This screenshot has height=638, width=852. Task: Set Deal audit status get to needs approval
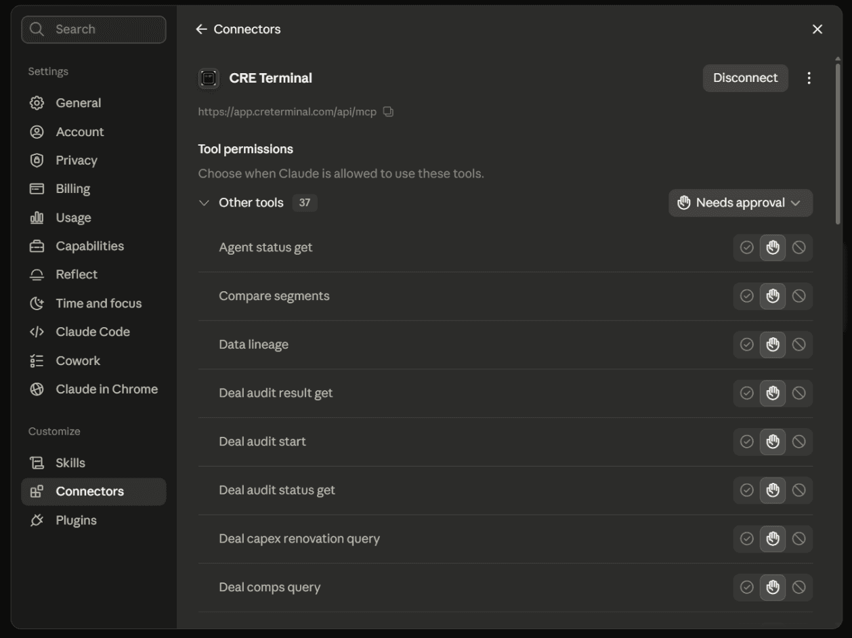(773, 490)
